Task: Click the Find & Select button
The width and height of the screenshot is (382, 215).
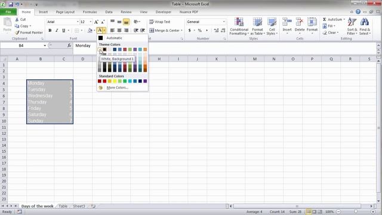Action: (365, 26)
